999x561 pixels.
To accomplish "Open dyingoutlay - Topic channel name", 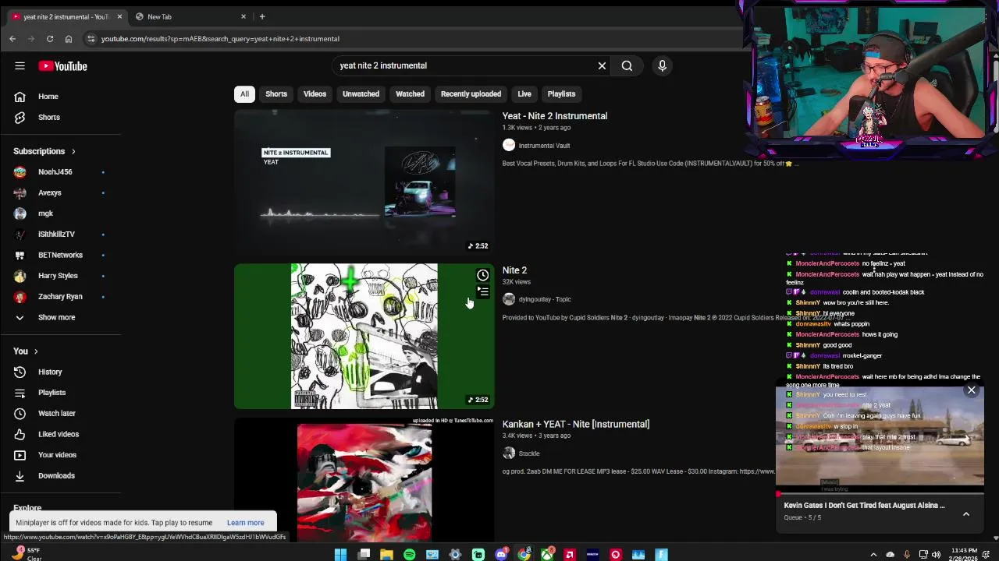I will [x=545, y=299].
